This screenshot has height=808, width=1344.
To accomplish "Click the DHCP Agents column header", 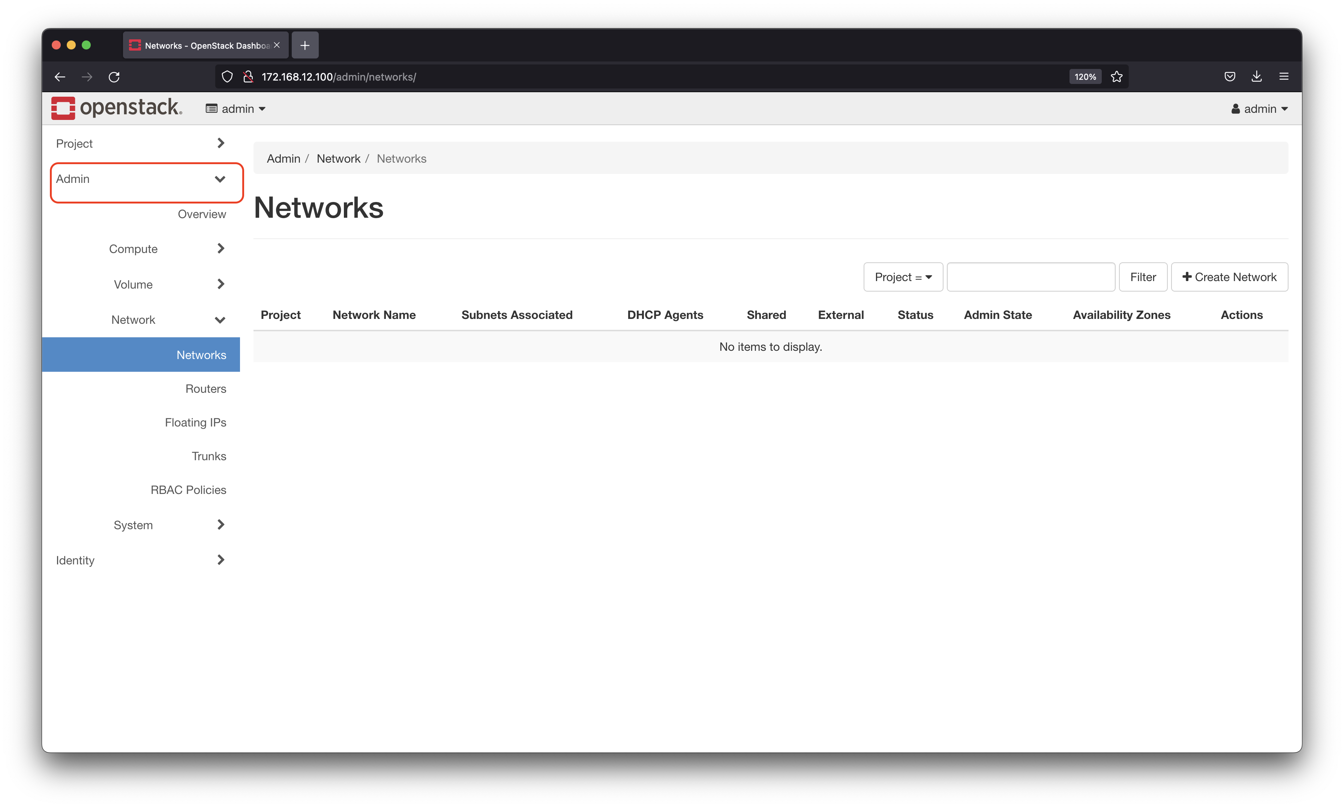I will [664, 315].
